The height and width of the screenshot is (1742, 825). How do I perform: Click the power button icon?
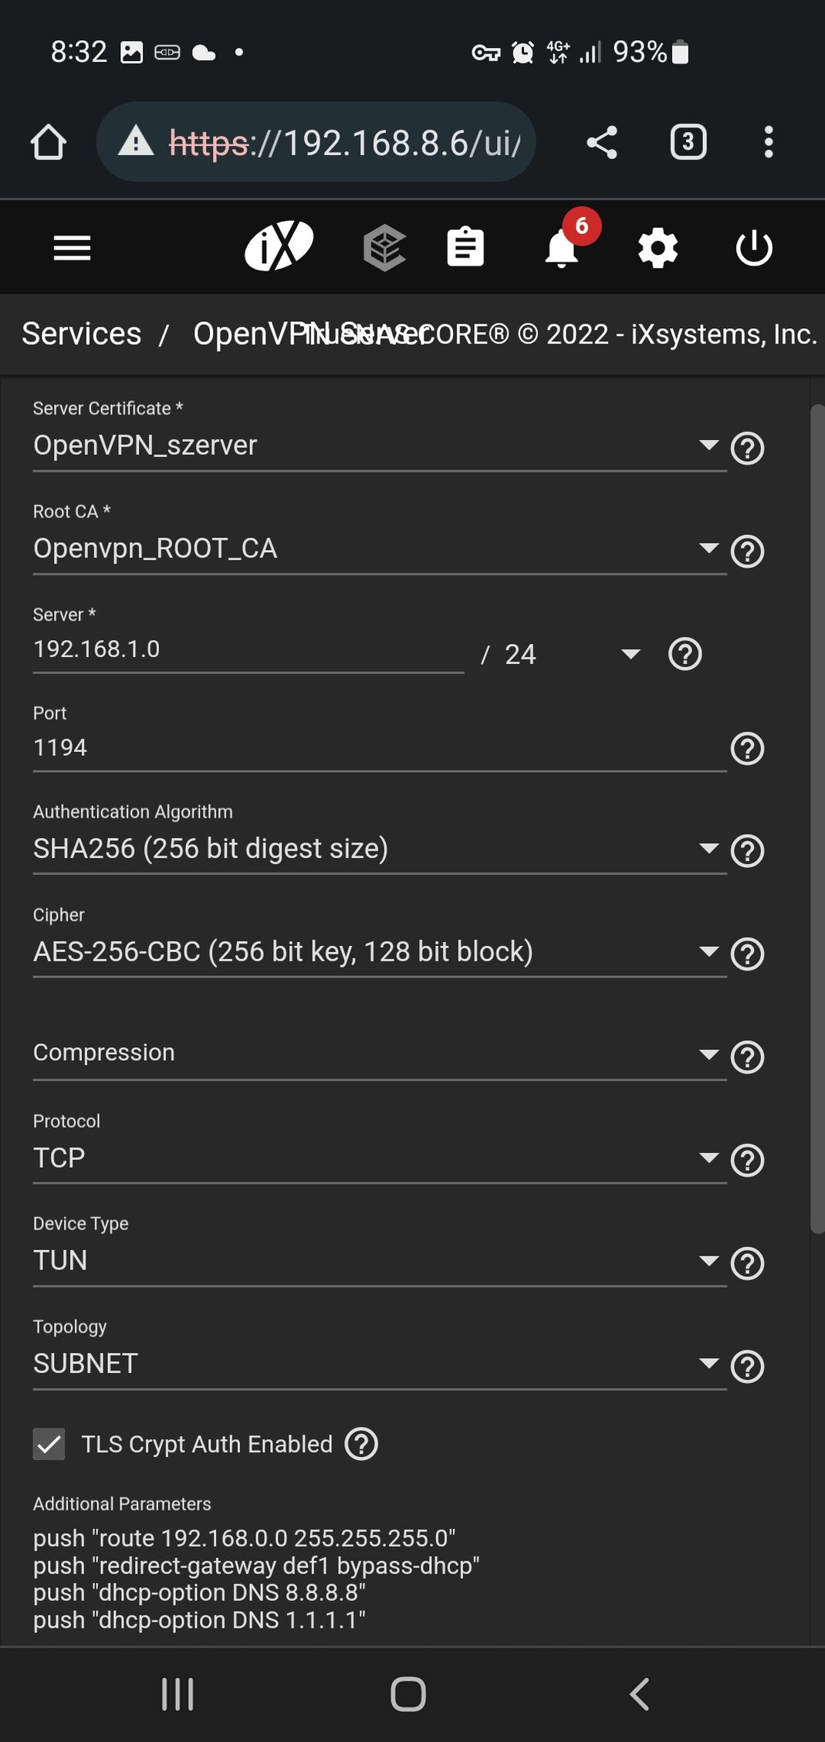754,248
